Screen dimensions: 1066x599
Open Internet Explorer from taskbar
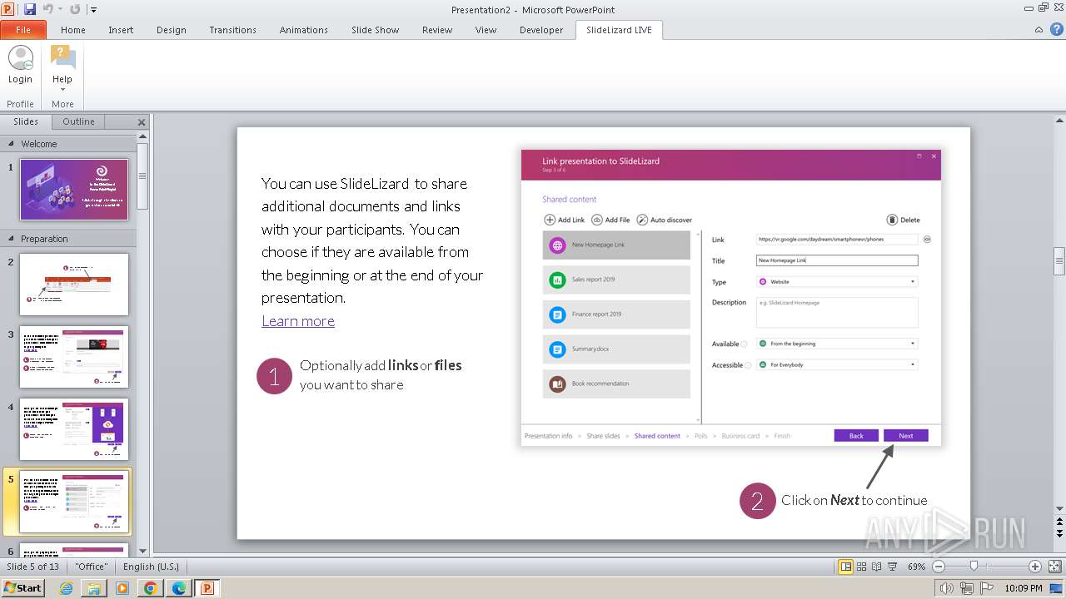[67, 588]
